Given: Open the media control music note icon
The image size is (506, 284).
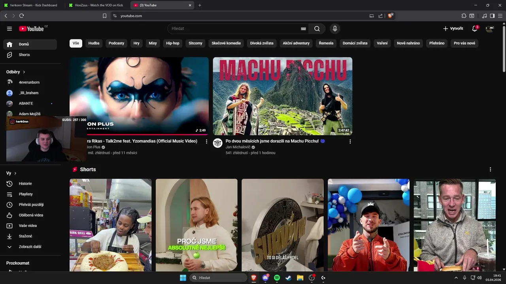Looking at the screenshot, I should tap(484, 16).
